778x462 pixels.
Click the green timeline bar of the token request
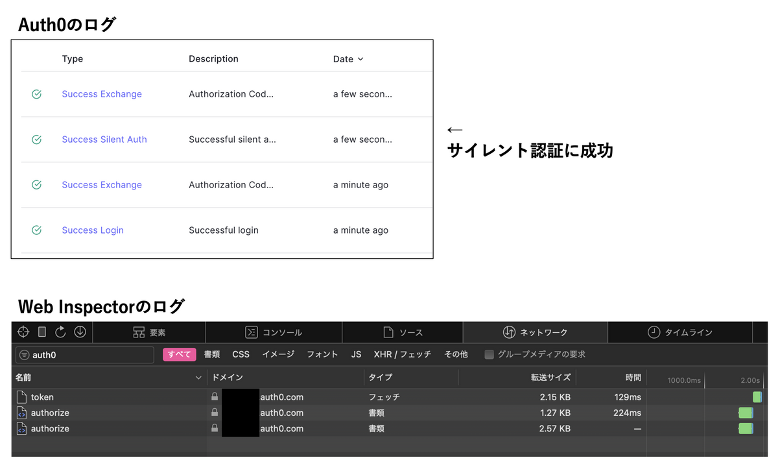point(757,397)
